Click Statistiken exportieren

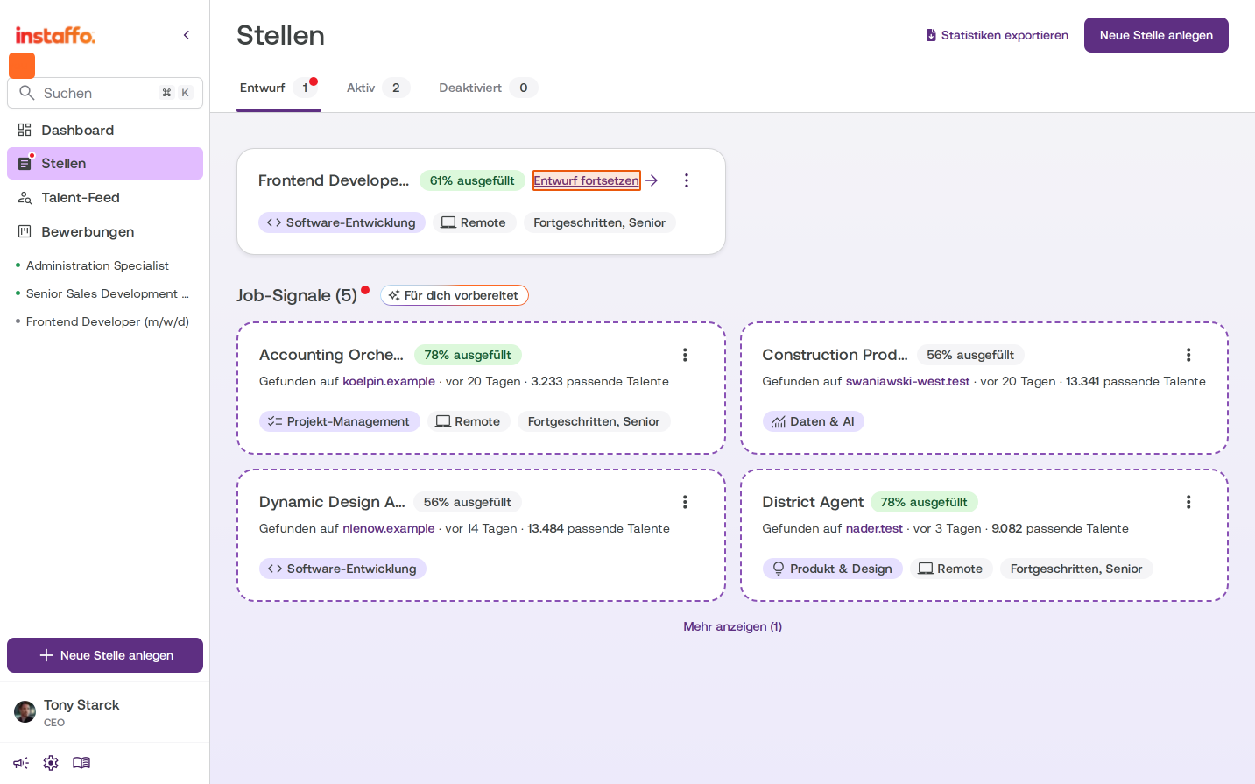coord(997,35)
